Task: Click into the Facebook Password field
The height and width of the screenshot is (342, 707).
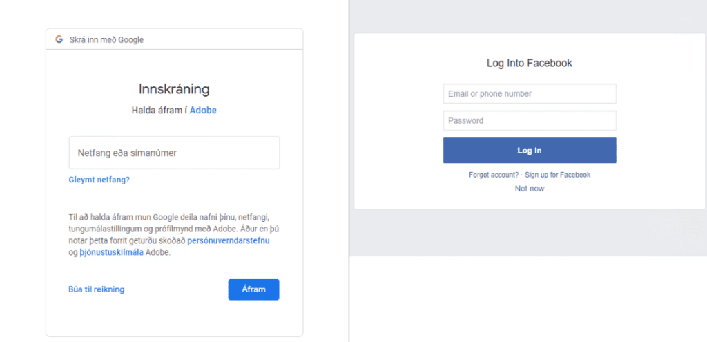Action: 529,121
